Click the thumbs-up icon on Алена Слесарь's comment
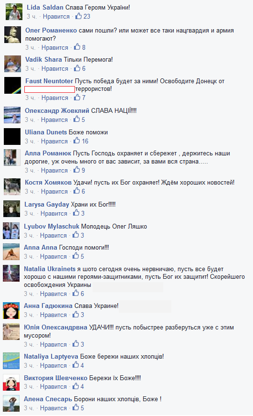The width and height of the screenshot is (253, 416). (76, 408)
